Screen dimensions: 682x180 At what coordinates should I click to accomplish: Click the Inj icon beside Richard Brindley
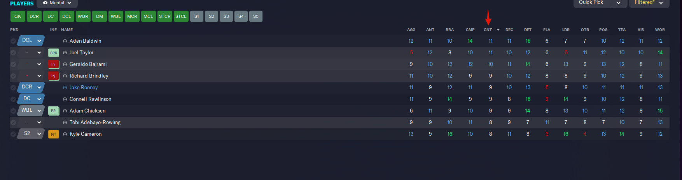pyautogui.click(x=54, y=76)
